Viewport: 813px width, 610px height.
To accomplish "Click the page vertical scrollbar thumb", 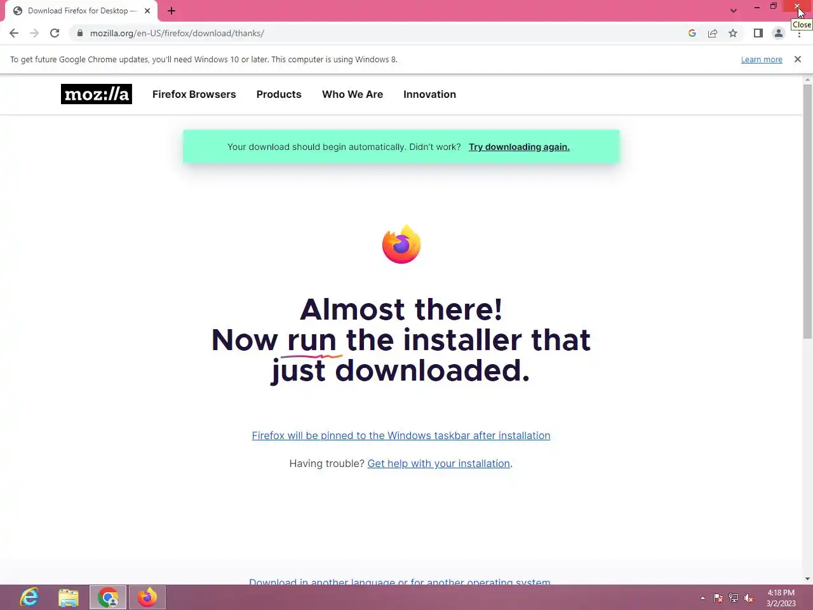I will [x=808, y=211].
